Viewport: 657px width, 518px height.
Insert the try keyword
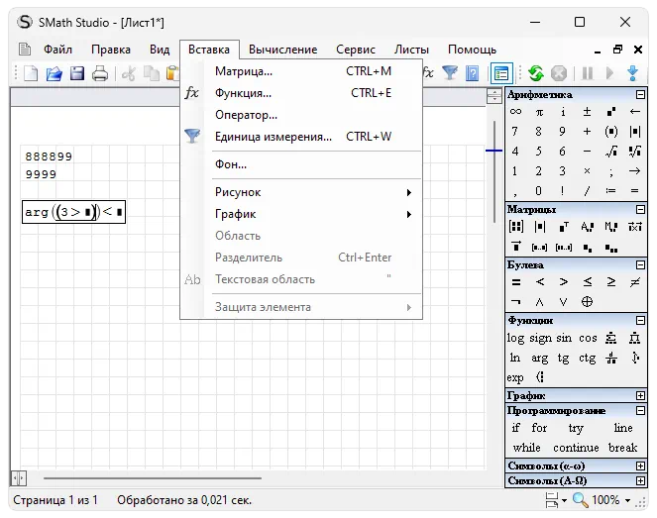576,429
